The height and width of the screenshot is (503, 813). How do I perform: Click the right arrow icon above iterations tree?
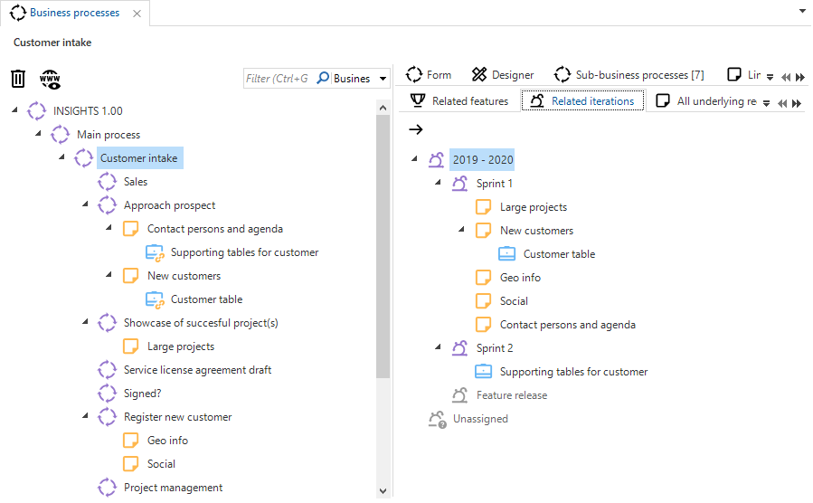416,129
